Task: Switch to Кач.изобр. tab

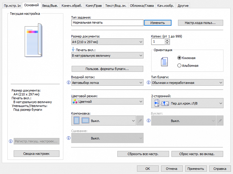Action: coord(165,6)
